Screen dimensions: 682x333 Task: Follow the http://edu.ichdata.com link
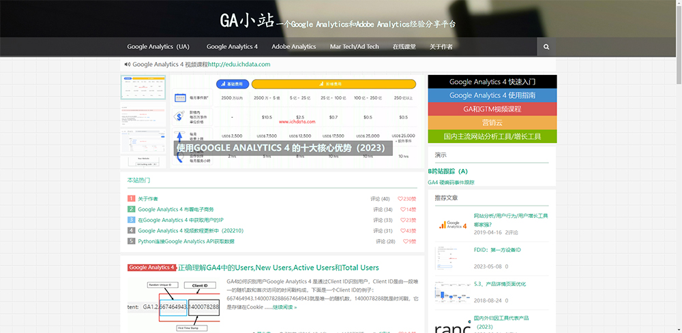click(x=239, y=64)
